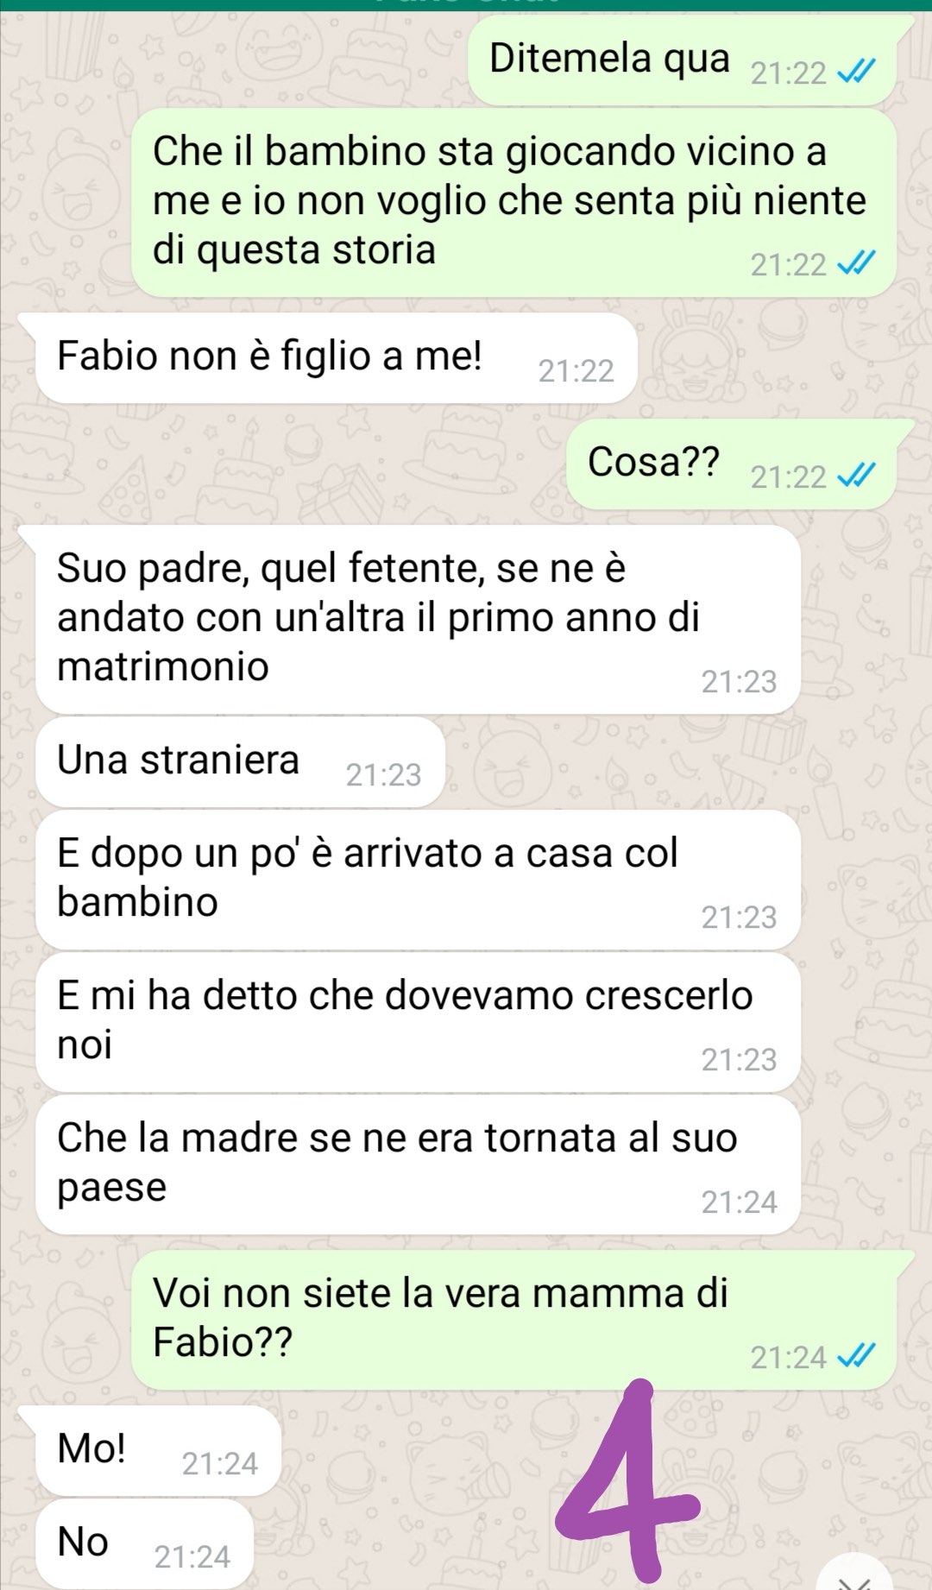Select the 'Ditemela qua' sent message

[683, 60]
